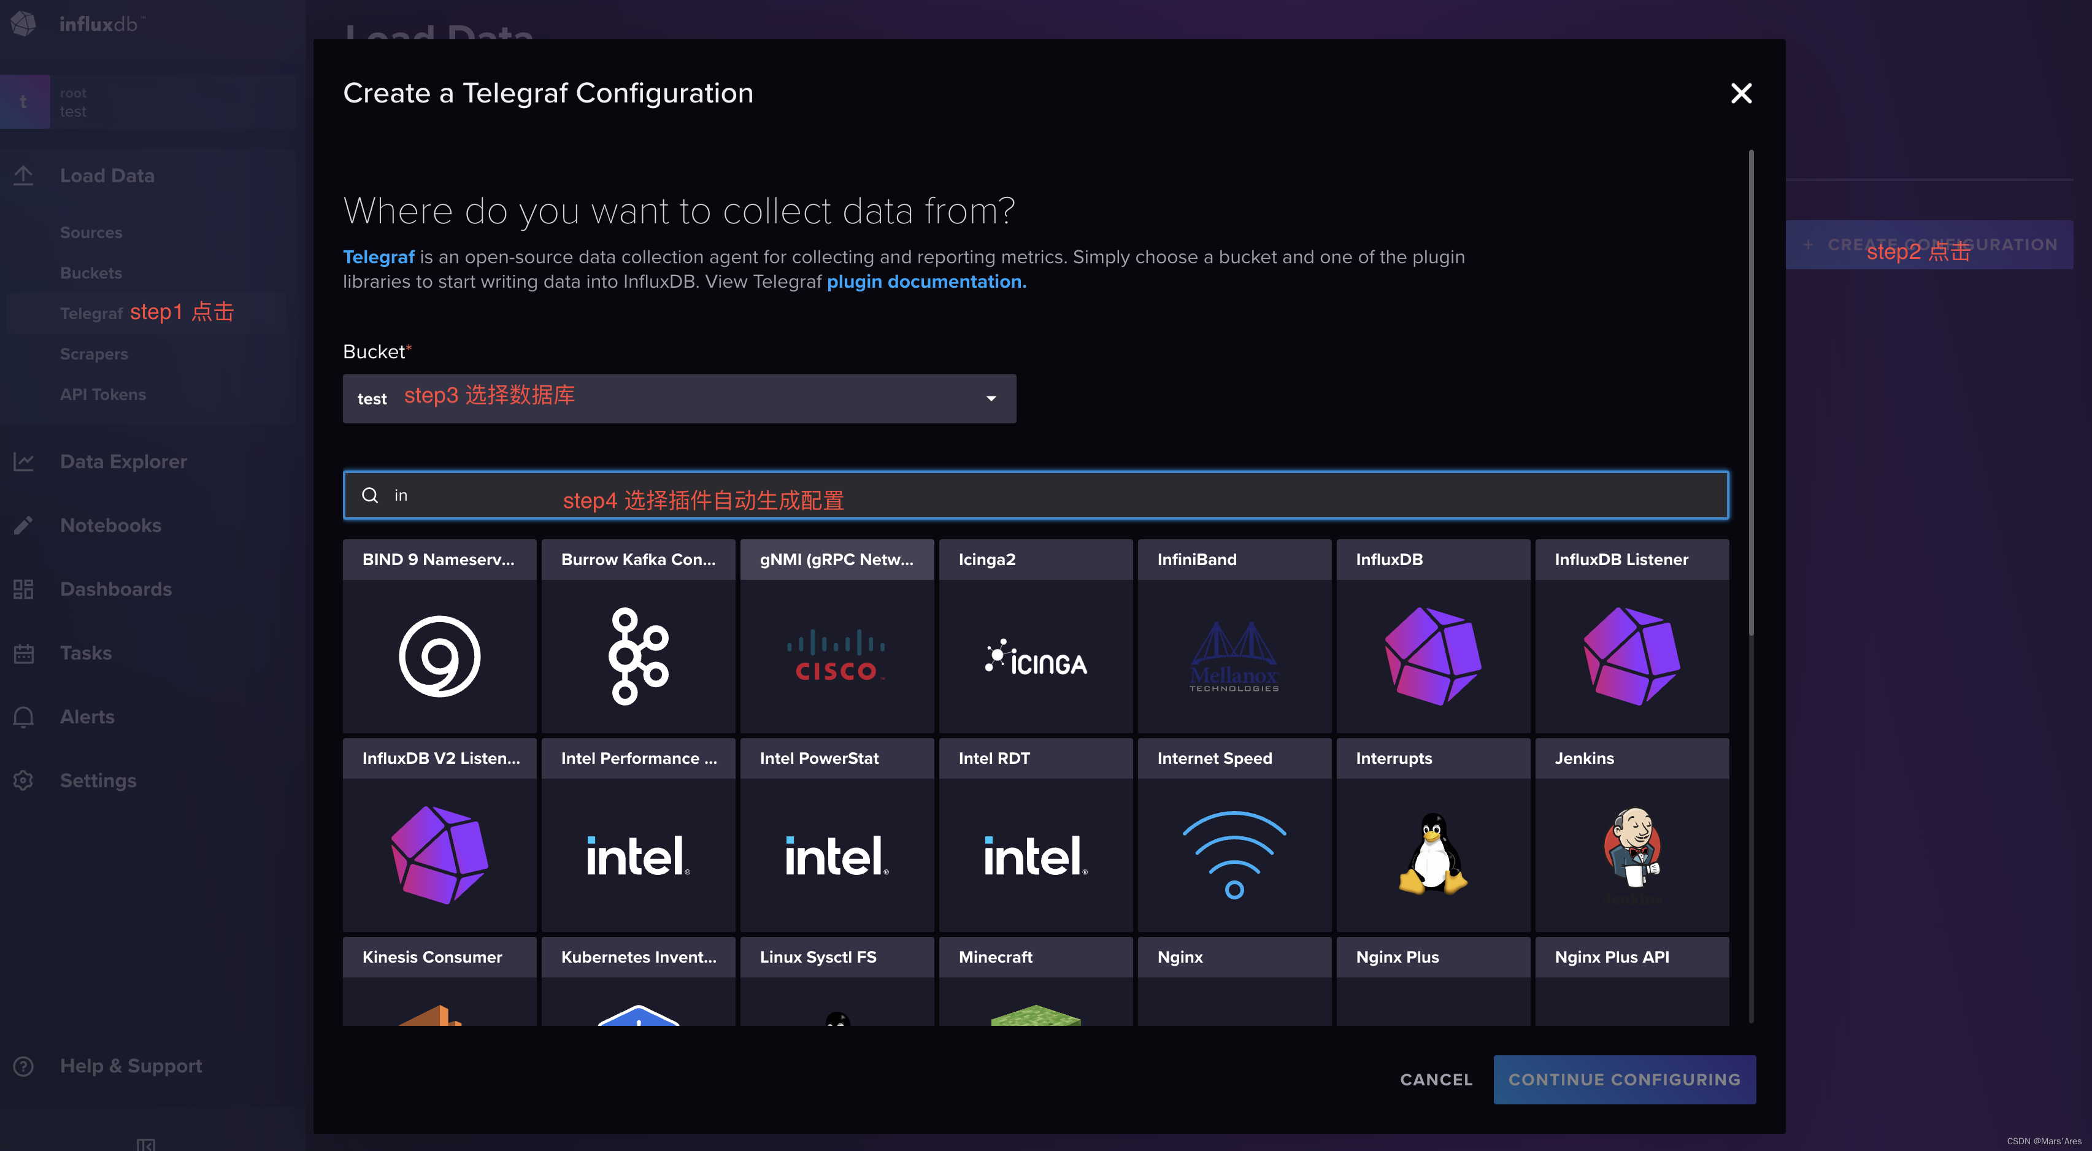Screen dimensions: 2092x1151
Task: Select the Nginx plugin title
Action: tap(1180, 957)
